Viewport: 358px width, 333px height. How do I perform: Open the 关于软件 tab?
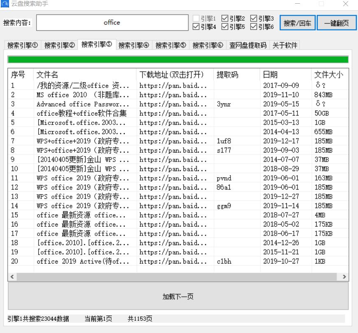click(285, 45)
